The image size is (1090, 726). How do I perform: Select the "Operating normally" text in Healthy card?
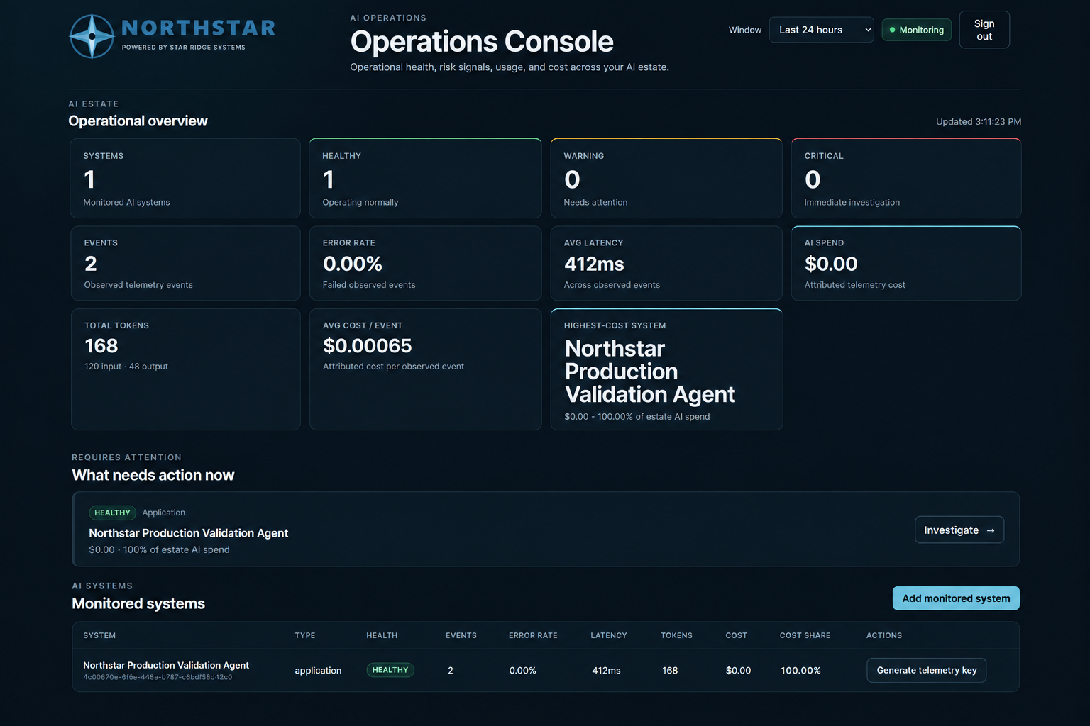[x=360, y=203]
